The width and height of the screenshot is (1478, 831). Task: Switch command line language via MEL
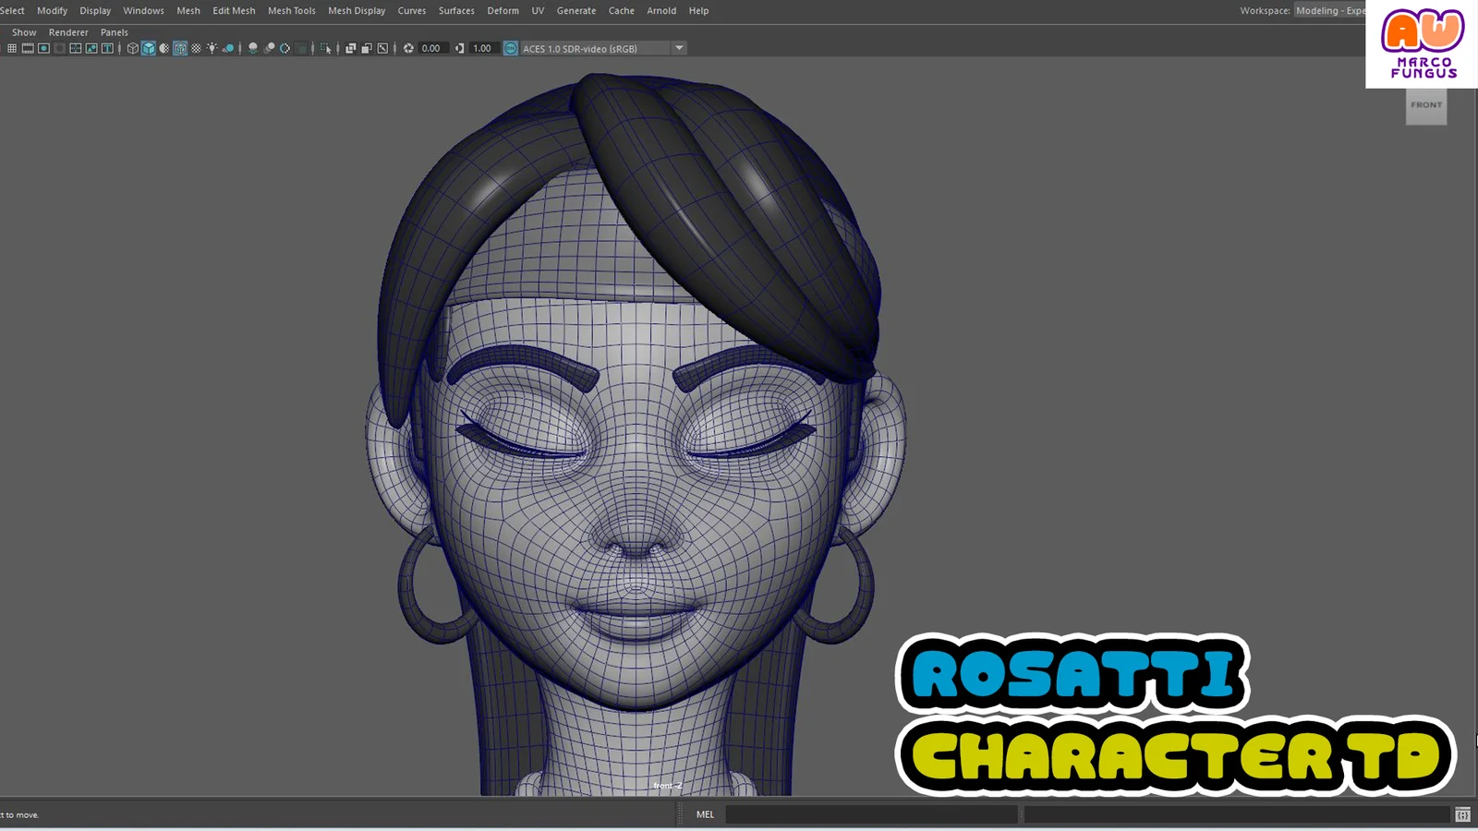(705, 814)
